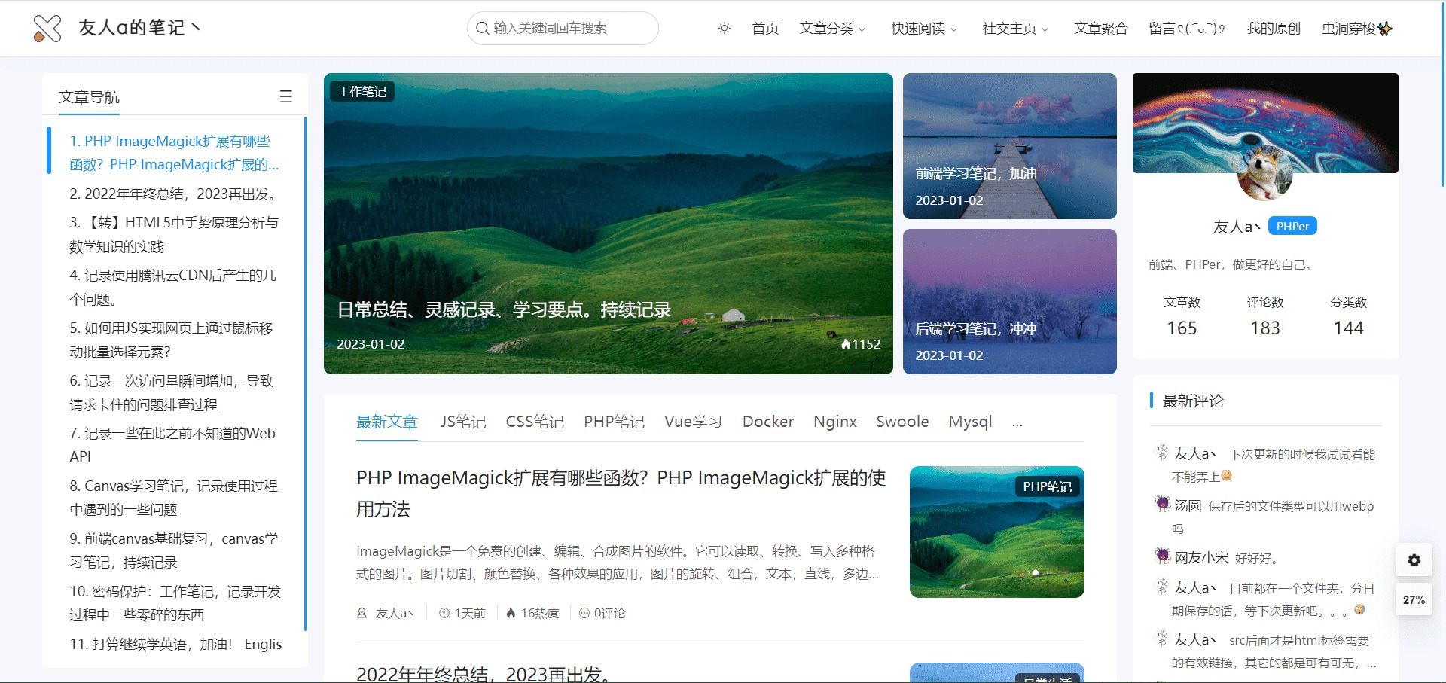Switch to Swoole tab
The image size is (1446, 683).
point(902,422)
